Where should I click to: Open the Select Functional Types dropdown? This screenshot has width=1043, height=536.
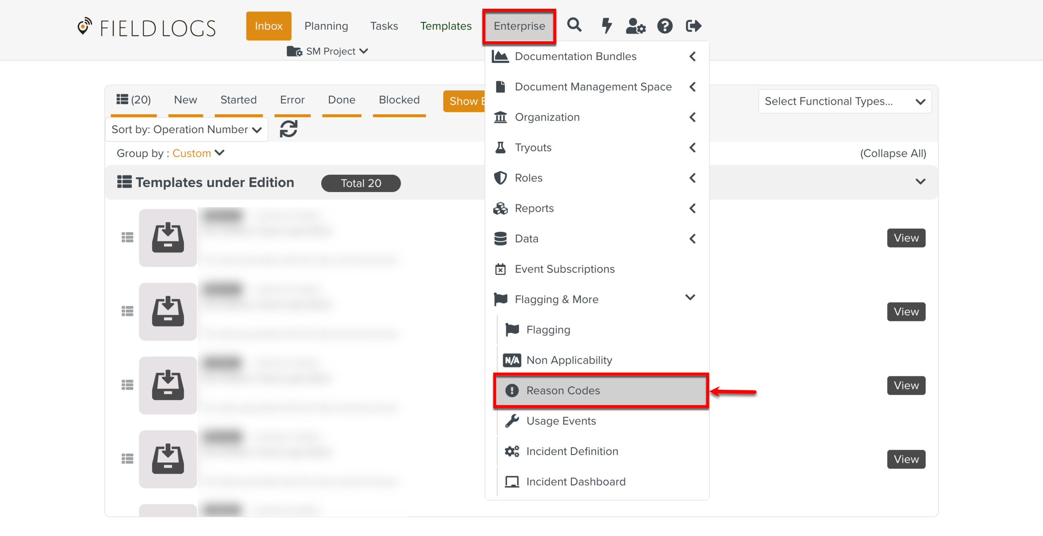tap(844, 101)
